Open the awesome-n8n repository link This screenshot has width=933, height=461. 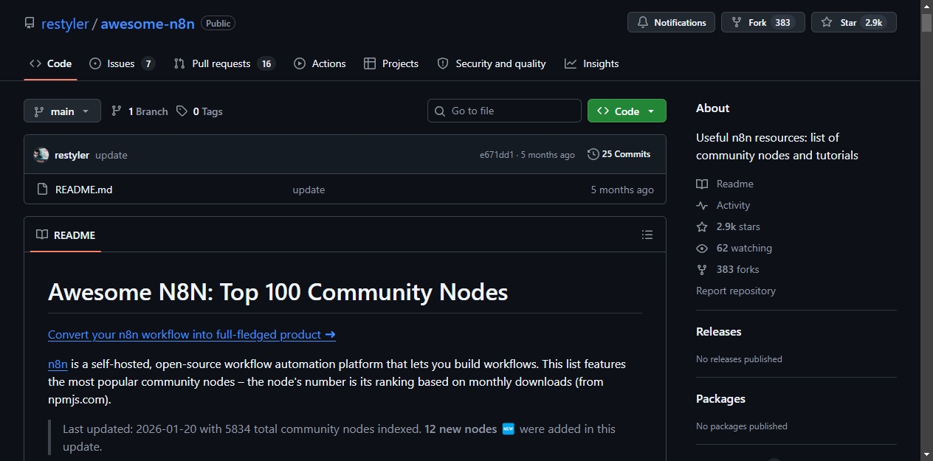coord(148,24)
